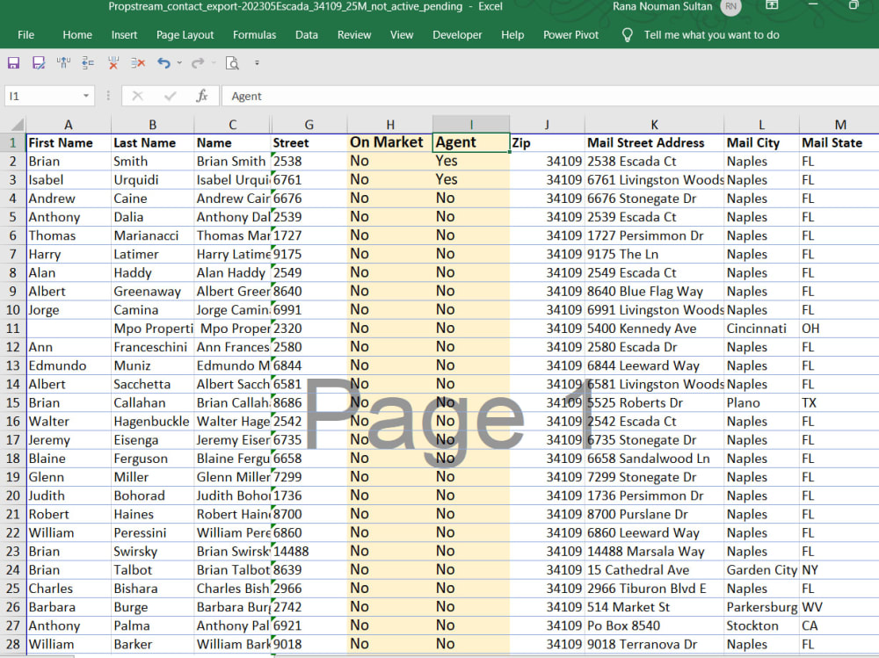This screenshot has height=658, width=879.
Task: Click the cell Po Box 8540
Action: 654,625
